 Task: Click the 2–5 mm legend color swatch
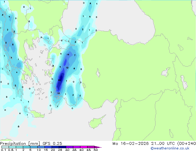click(x=27, y=147)
